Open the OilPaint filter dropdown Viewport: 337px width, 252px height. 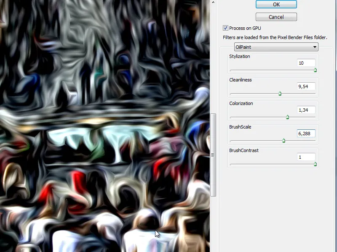pos(276,47)
